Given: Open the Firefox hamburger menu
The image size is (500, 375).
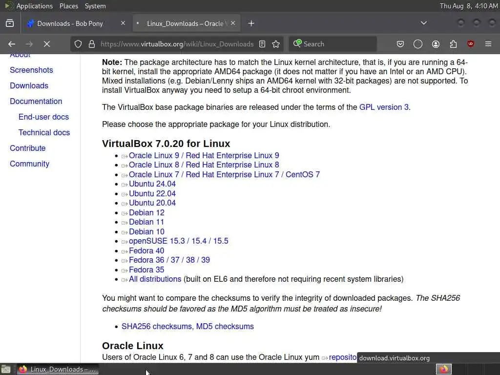Looking at the screenshot, I should click(488, 44).
